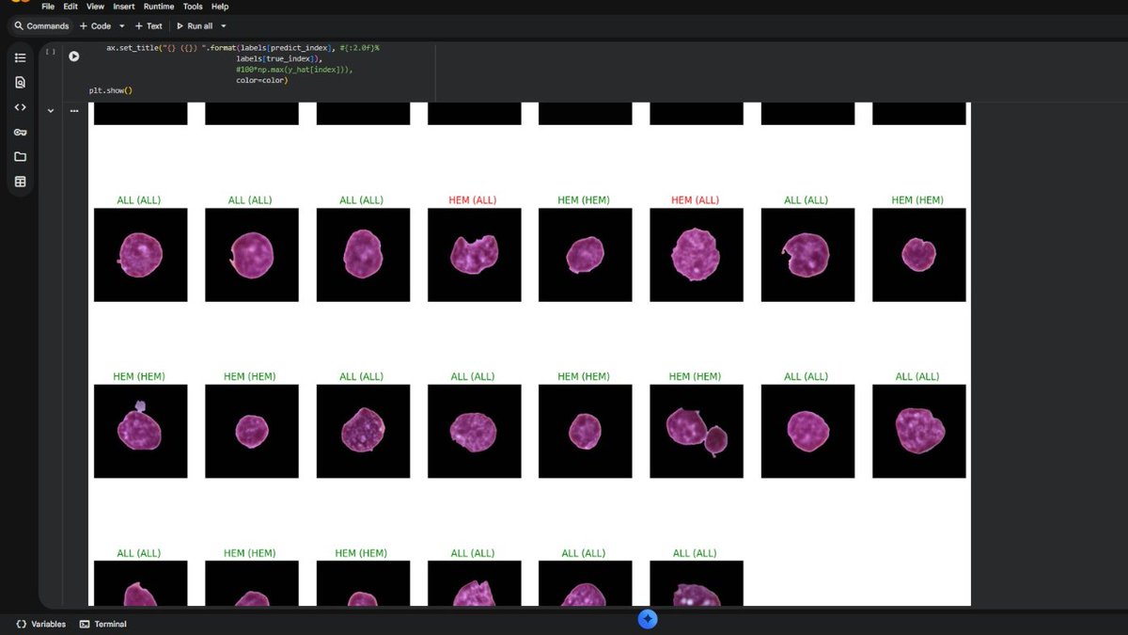This screenshot has height=635, width=1128.
Task: Open the Code snippets sidebar icon
Action: (x=20, y=107)
